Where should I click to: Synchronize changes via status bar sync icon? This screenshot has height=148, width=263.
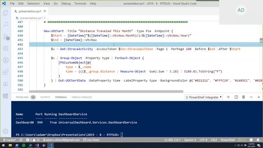point(21,140)
